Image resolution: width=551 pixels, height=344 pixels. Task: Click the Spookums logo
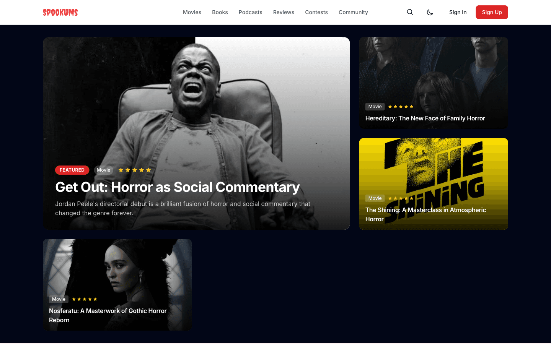coord(60,12)
